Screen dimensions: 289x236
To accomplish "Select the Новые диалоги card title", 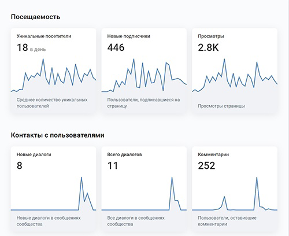I will click(x=34, y=154).
